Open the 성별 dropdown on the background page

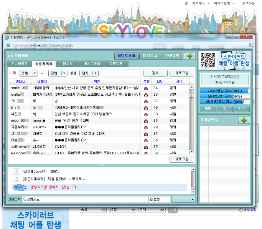(133, 209)
